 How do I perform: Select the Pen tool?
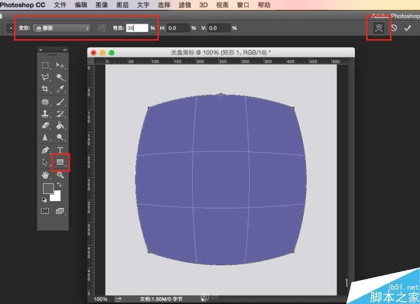pos(45,150)
